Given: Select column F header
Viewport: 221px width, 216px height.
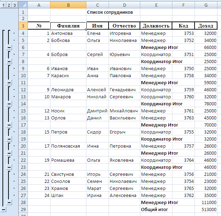Looking at the screenshot, I should 183,5.
